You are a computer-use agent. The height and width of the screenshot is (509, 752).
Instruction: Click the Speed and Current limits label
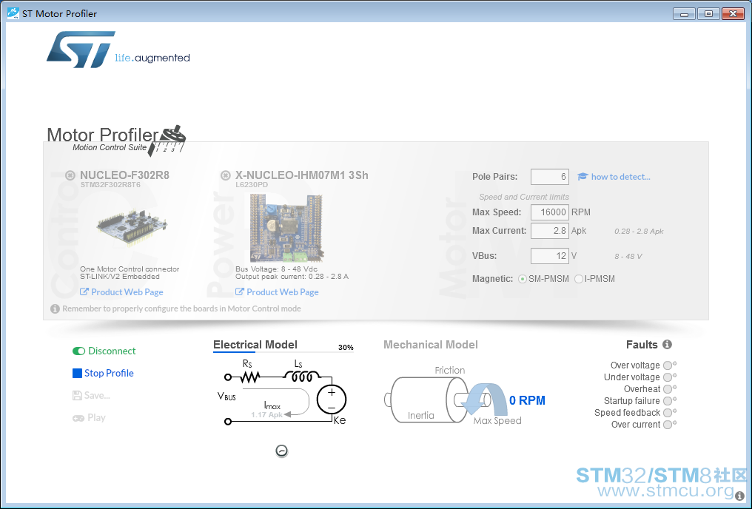coord(524,197)
